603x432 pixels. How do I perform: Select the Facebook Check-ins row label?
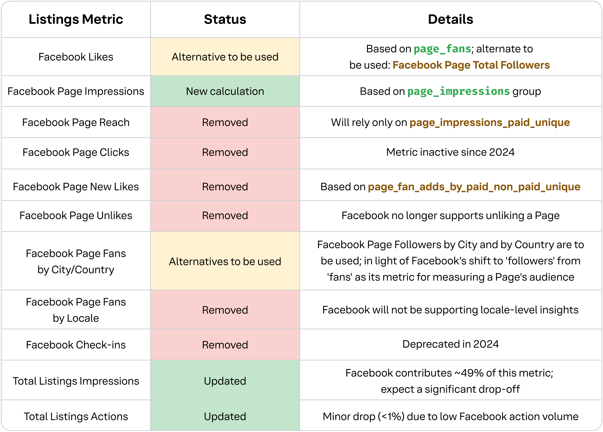point(76,345)
